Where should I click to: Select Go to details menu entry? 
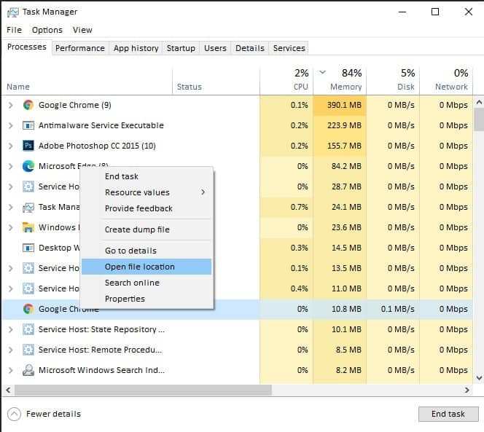pyautogui.click(x=147, y=251)
